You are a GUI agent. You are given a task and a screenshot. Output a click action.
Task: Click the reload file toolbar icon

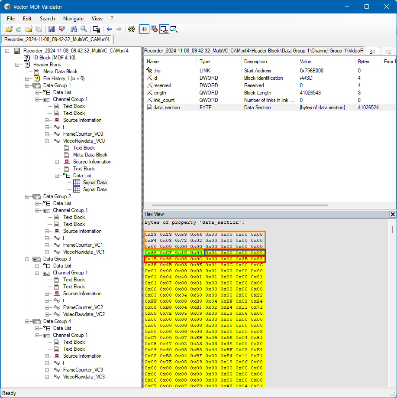point(19,29)
